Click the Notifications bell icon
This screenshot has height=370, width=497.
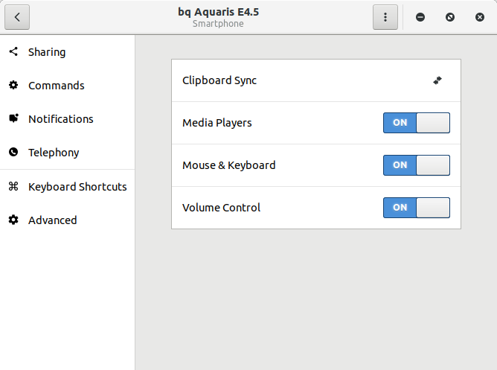click(13, 119)
